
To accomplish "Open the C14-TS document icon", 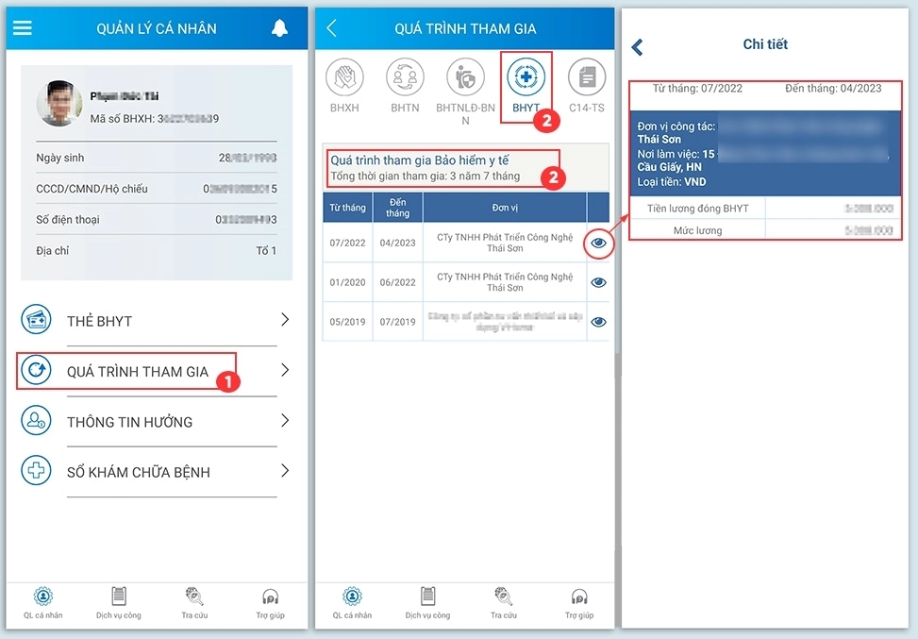I will point(587,77).
